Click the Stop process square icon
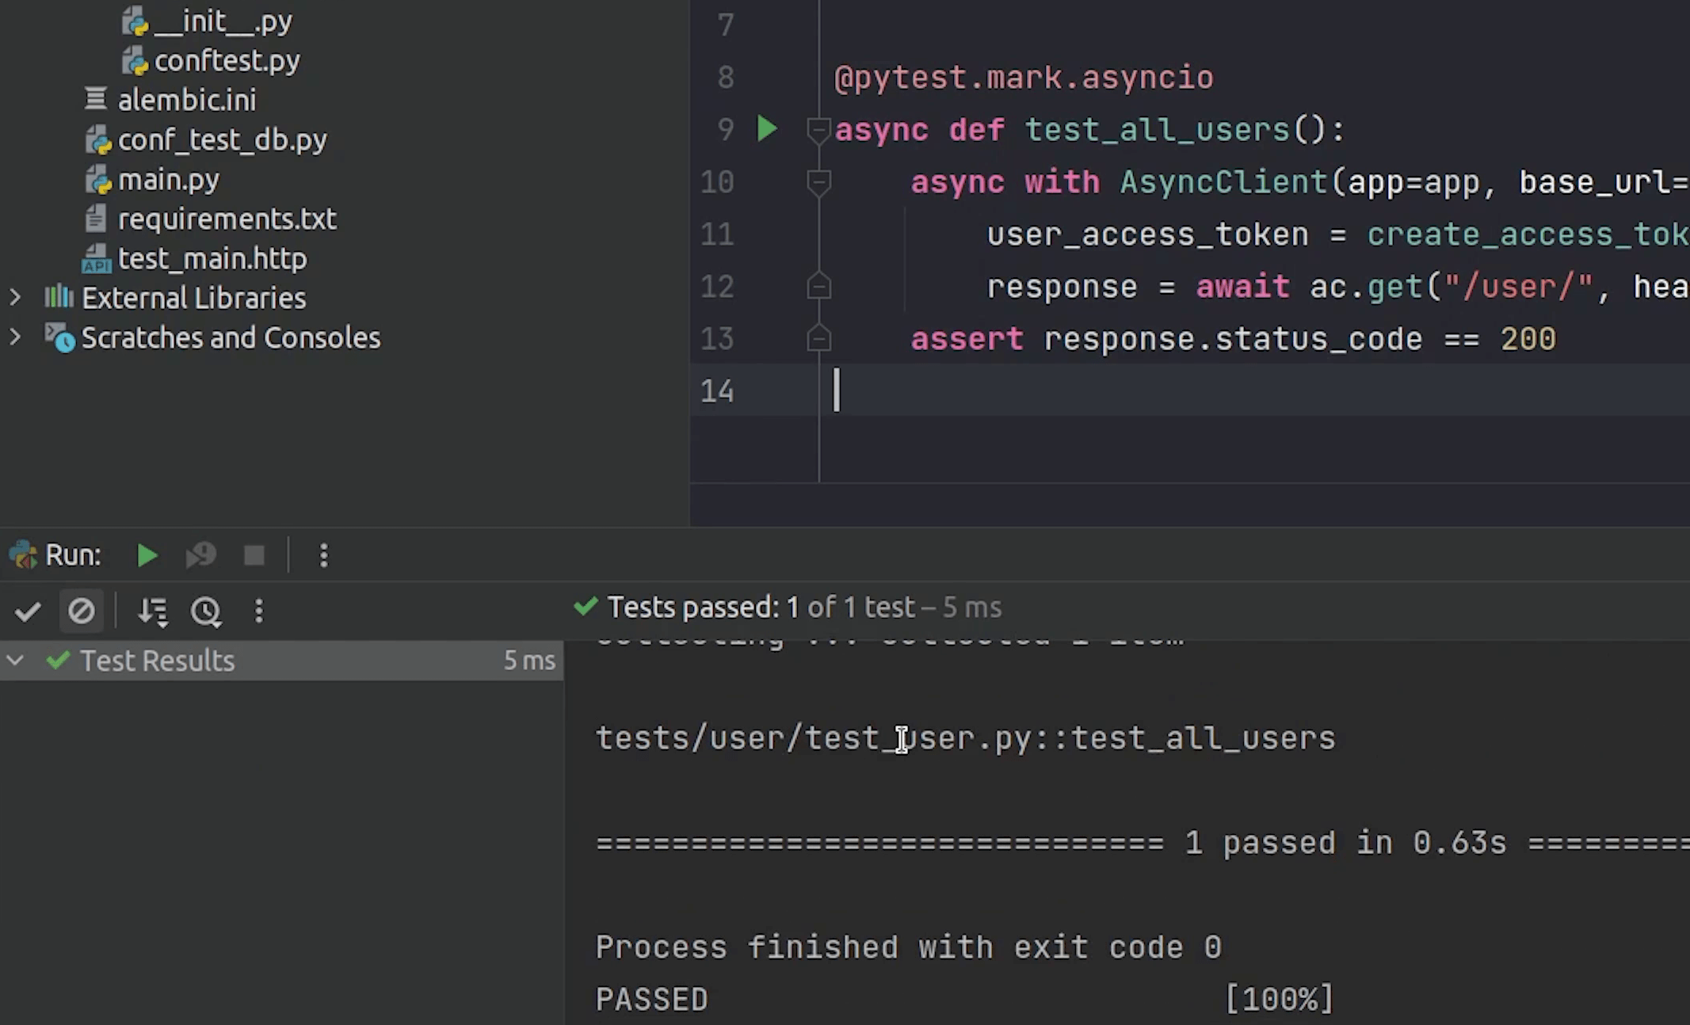Viewport: 1690px width, 1025px height. tap(254, 556)
